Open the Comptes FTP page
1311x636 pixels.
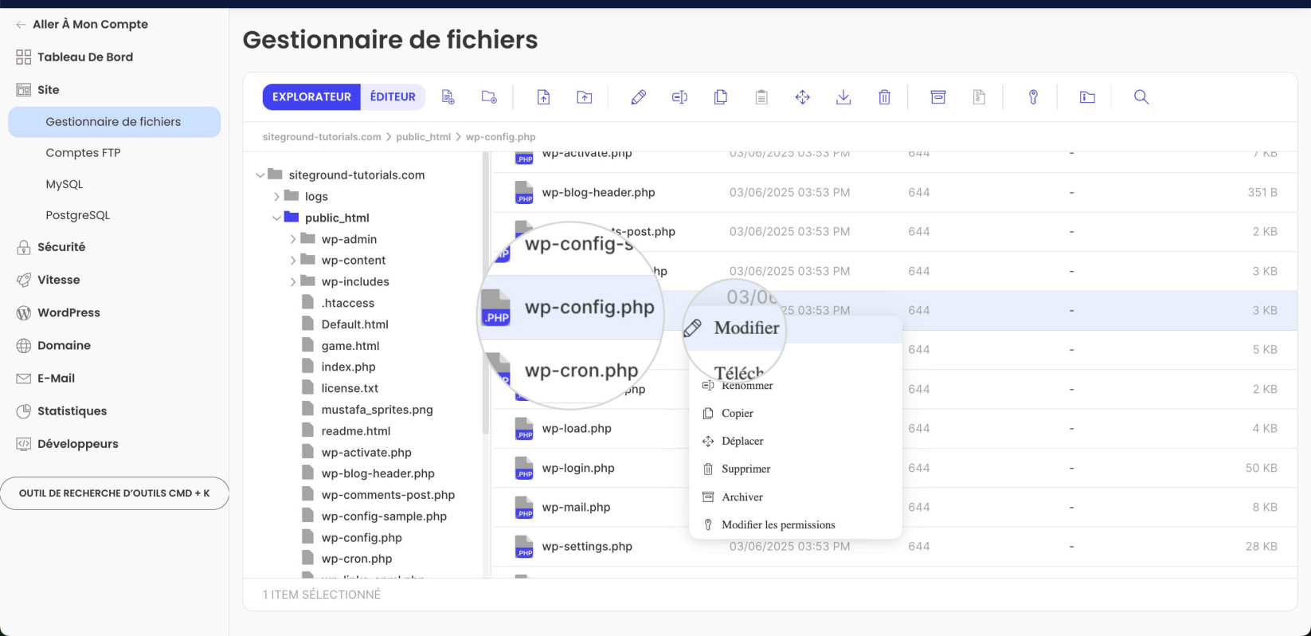[x=83, y=153]
